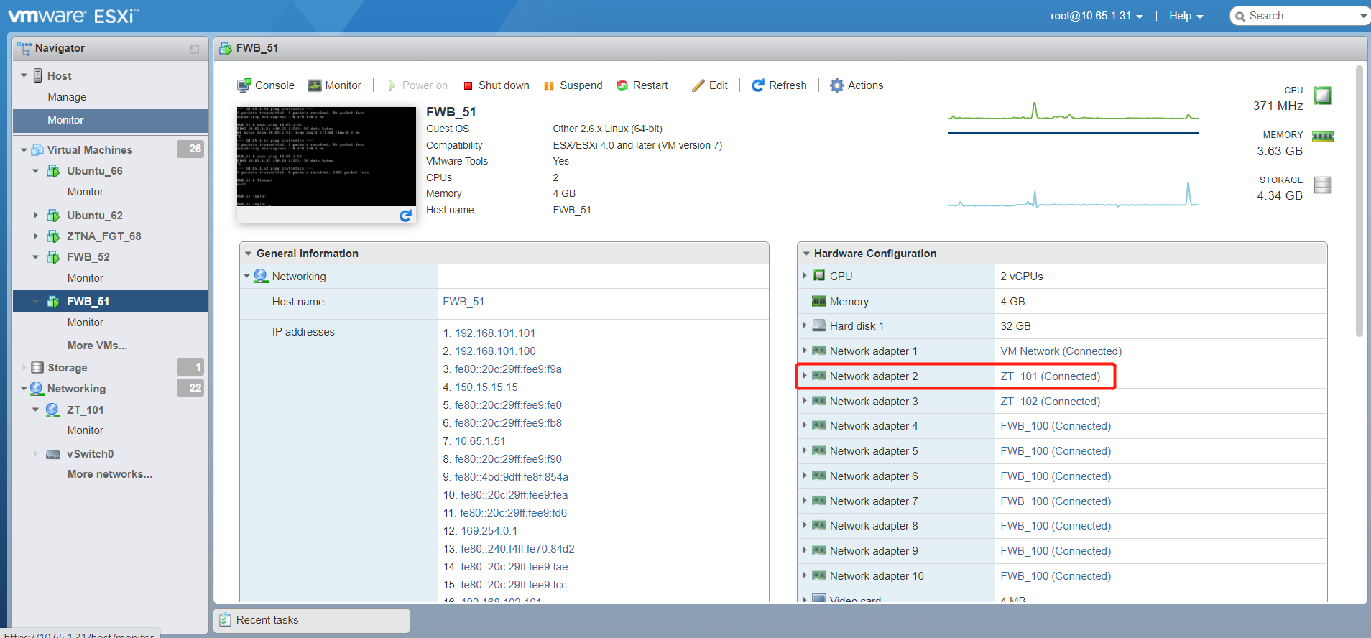The height and width of the screenshot is (638, 1371).
Task: Click the 10.65.1.51 IP address
Action: (x=480, y=441)
